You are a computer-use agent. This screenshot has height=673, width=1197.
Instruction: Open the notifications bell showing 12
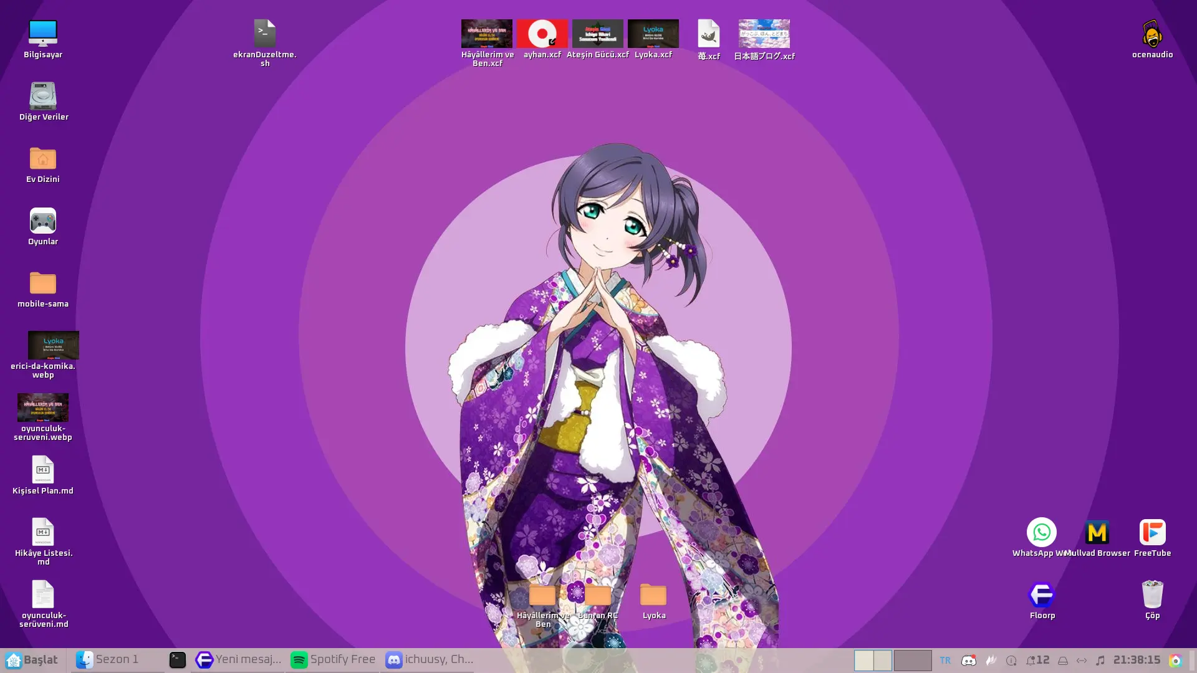point(1037,660)
